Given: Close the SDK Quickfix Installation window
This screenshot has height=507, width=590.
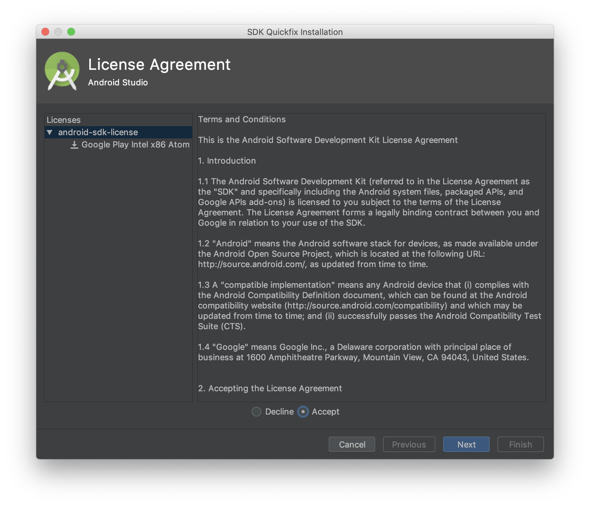Looking at the screenshot, I should tap(45, 32).
